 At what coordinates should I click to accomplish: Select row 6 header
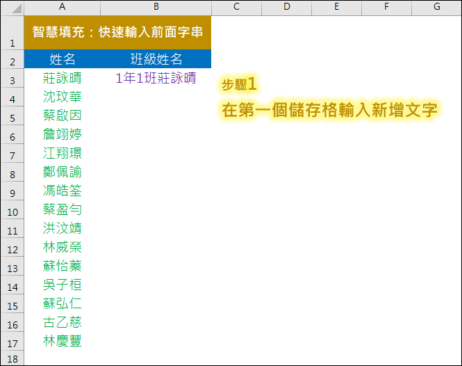pos(13,134)
